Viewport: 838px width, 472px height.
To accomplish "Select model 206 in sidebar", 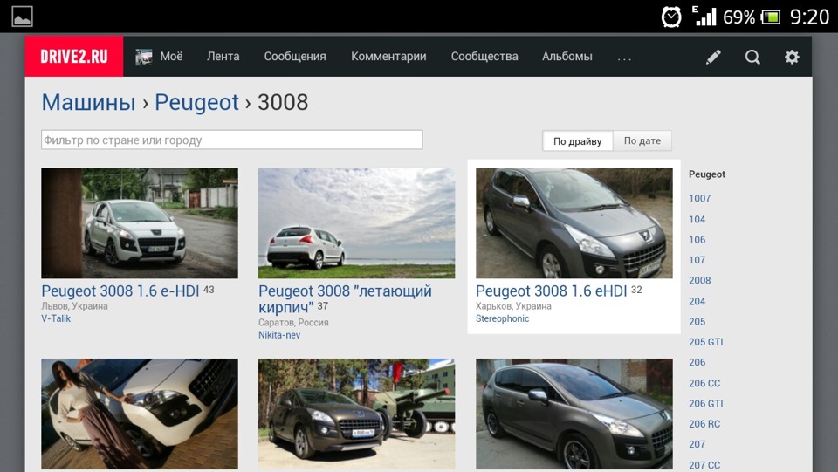I will pos(697,362).
